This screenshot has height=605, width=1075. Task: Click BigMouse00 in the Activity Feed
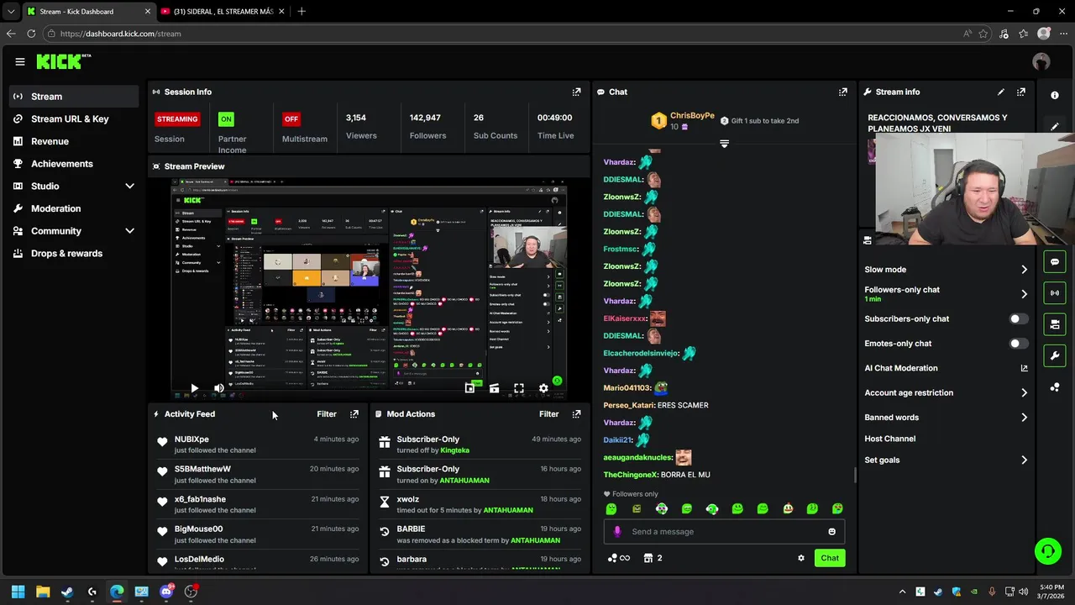click(x=198, y=529)
